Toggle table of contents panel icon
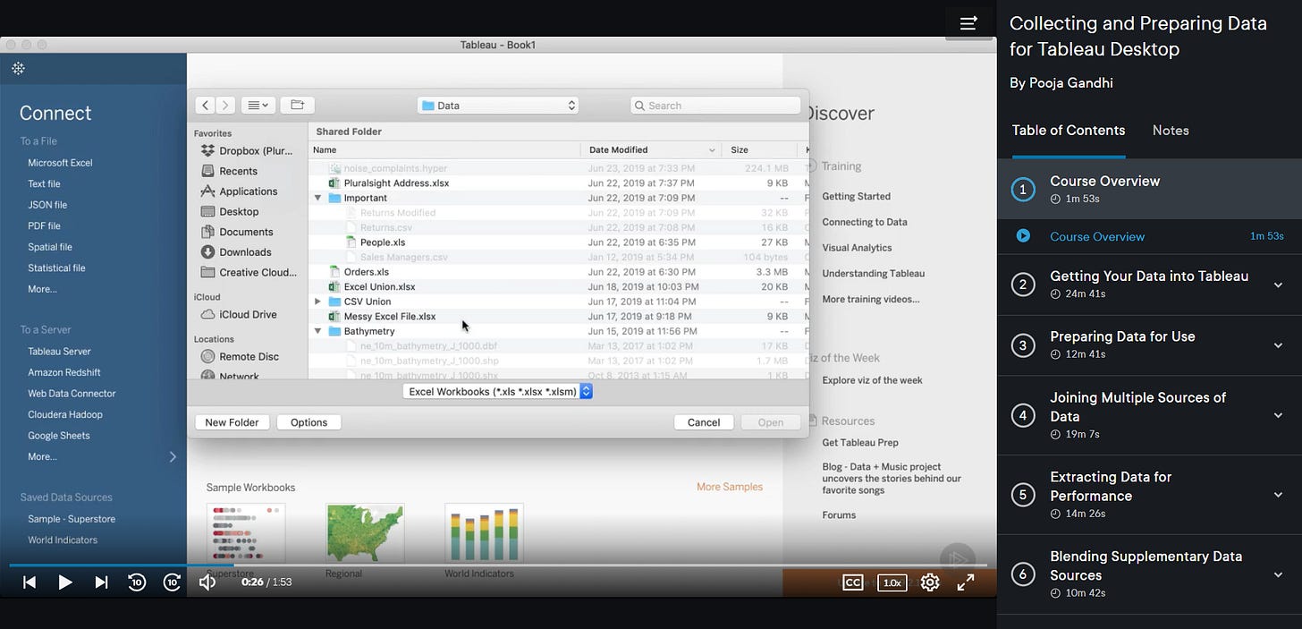 [x=968, y=23]
